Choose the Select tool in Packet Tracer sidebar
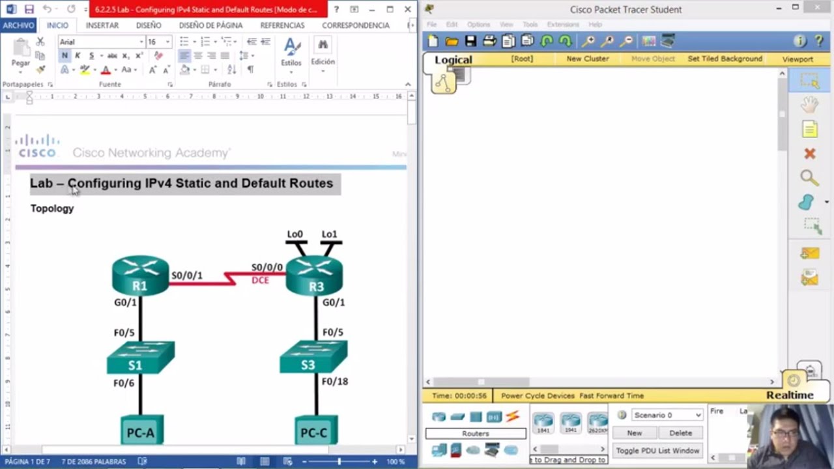834x469 pixels. click(810, 81)
